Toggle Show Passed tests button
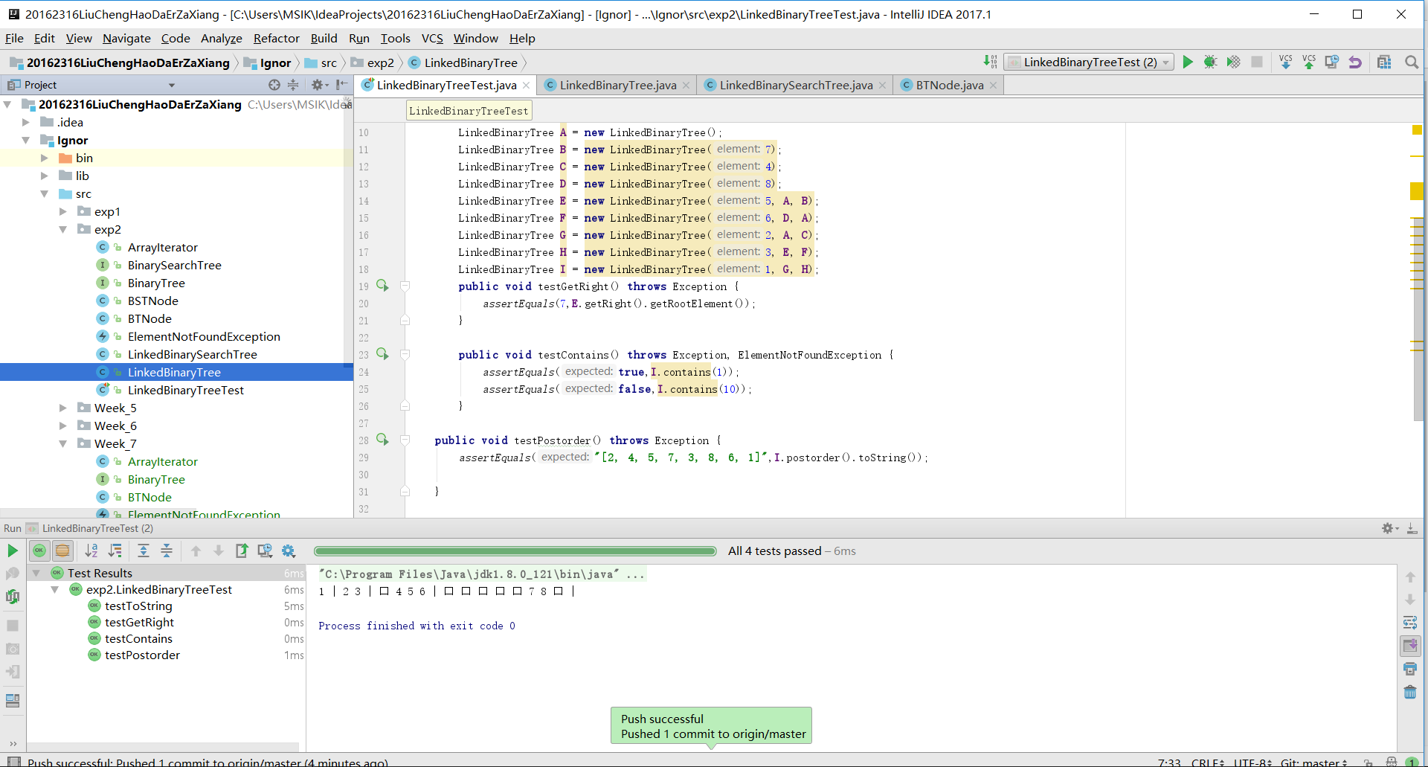The height and width of the screenshot is (767, 1428). pos(39,551)
